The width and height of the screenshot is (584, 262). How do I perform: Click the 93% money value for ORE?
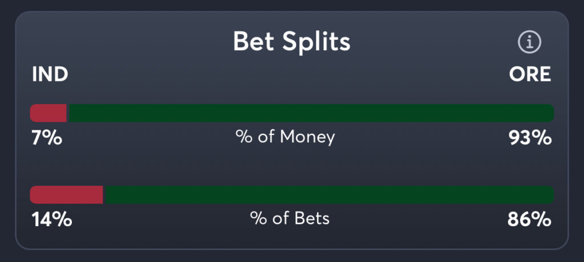click(530, 137)
